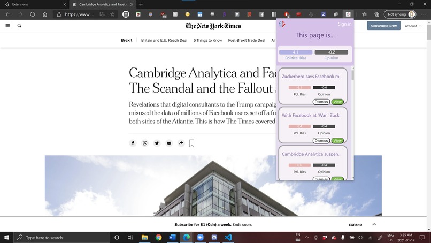Click the address bar URL field
The width and height of the screenshot is (431, 243).
tap(80, 14)
